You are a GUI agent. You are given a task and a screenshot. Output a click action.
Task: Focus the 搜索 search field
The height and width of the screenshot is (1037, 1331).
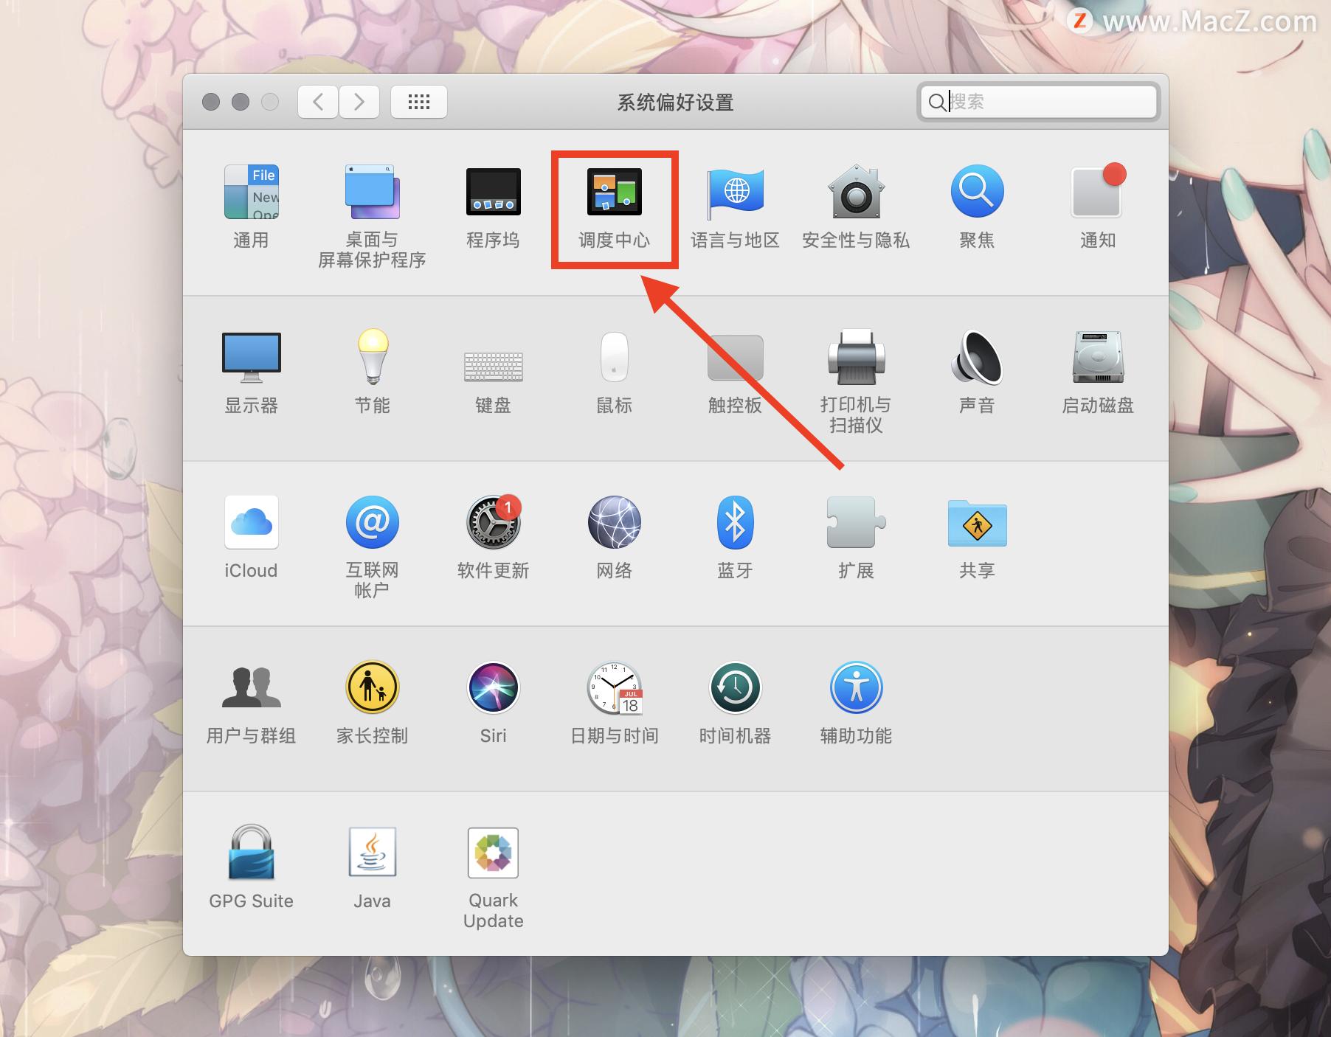[x=1039, y=102]
